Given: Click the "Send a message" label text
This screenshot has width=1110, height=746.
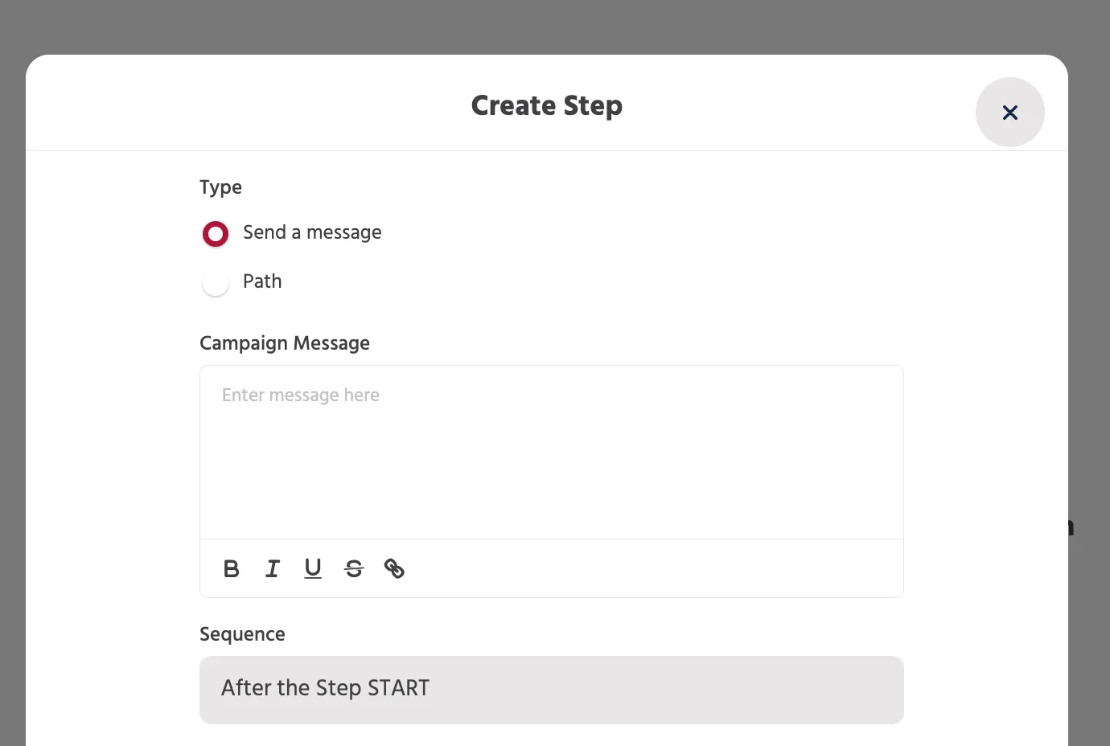Looking at the screenshot, I should coord(312,232).
